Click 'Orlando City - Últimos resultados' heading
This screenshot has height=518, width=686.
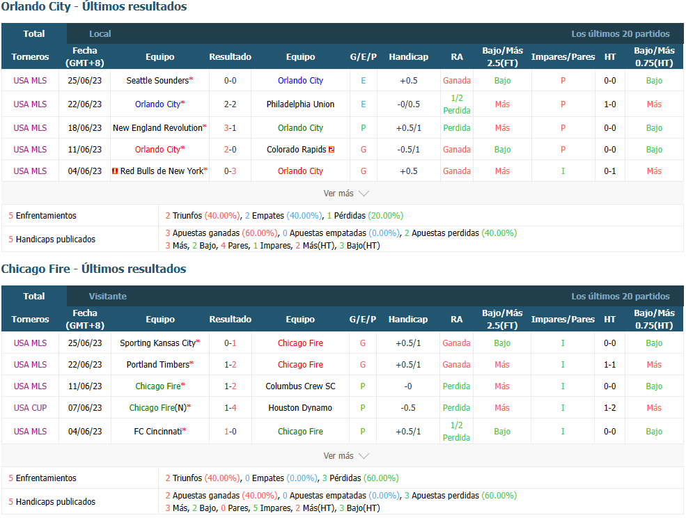(x=93, y=6)
